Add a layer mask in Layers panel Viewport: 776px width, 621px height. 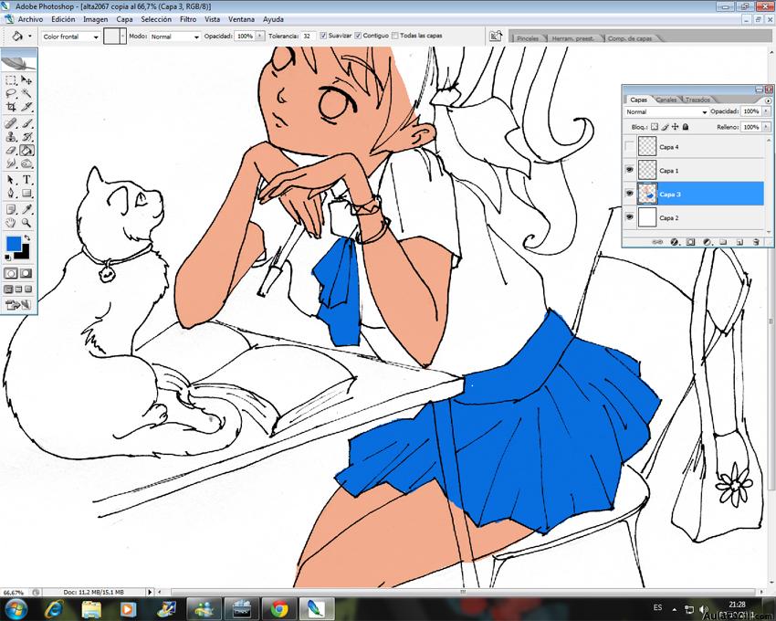pyautogui.click(x=690, y=242)
